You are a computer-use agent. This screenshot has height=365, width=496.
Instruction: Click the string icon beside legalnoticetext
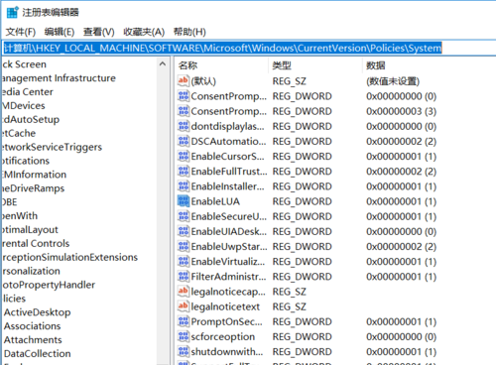[x=184, y=306]
